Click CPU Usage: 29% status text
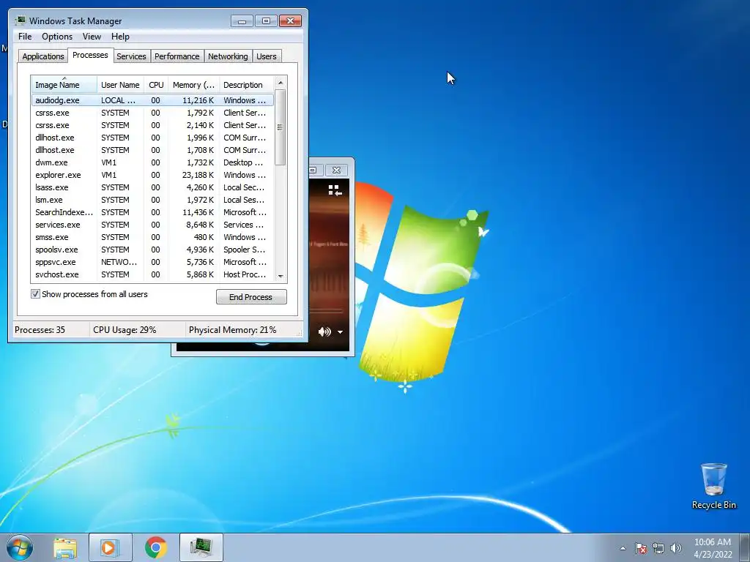Screen dimensions: 750x562 [x=125, y=330]
